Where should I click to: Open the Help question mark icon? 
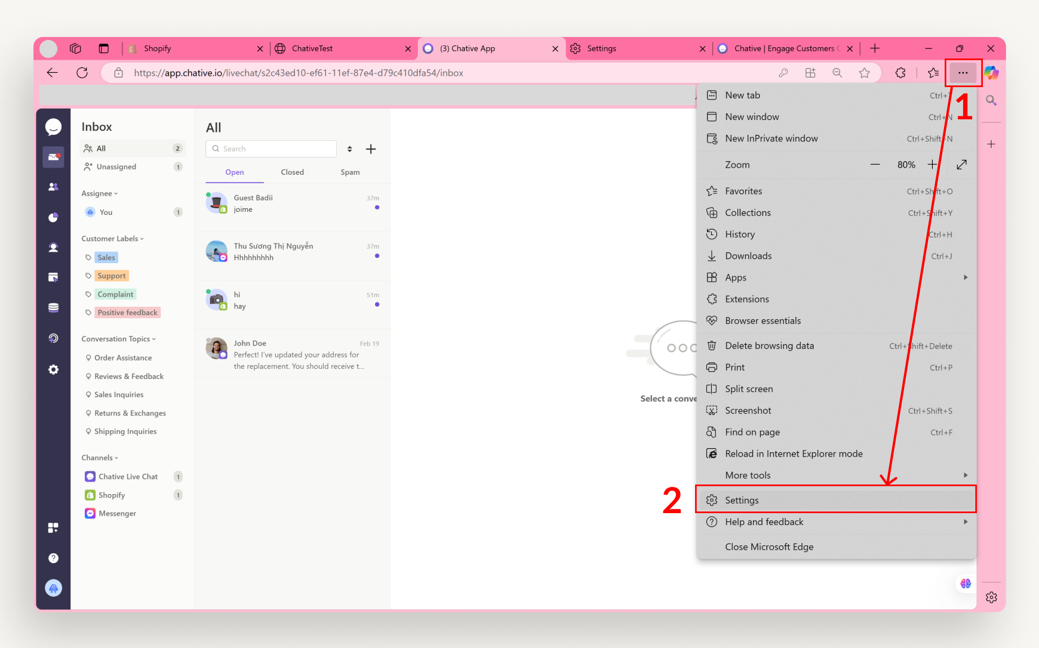pyautogui.click(x=54, y=558)
